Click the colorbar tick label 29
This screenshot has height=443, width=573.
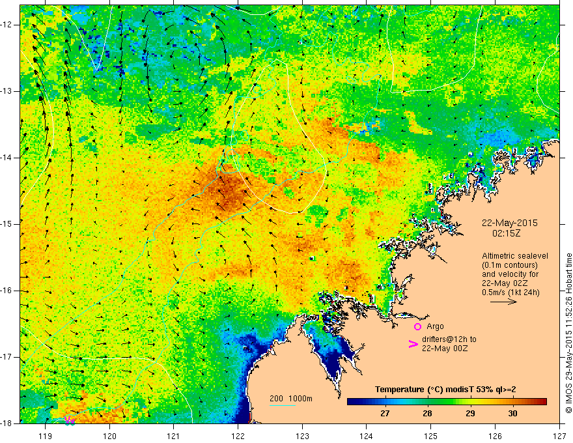[x=470, y=414]
